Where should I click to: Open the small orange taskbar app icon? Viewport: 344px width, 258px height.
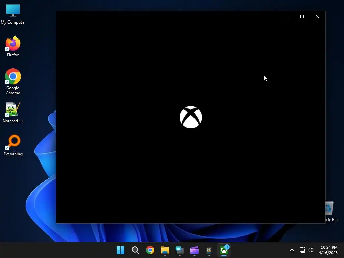point(209,250)
